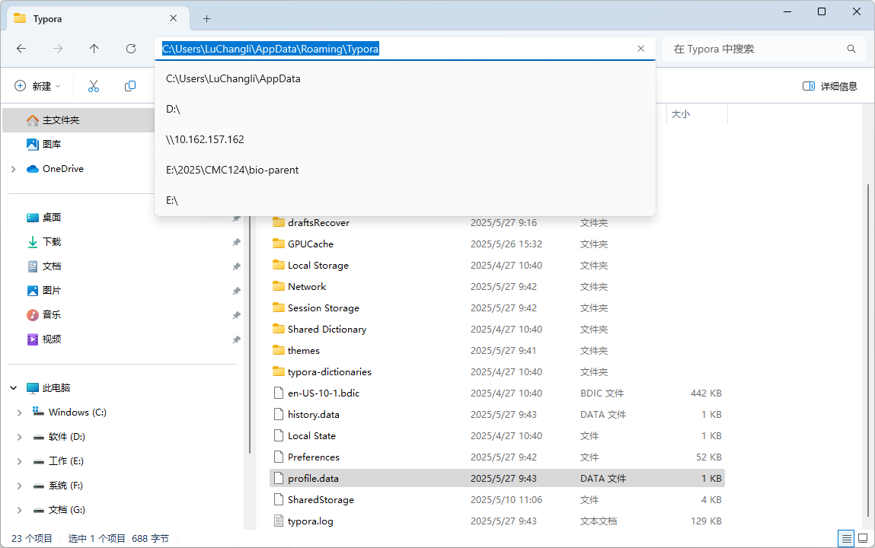Close the Typora tab
875x548 pixels.
click(173, 18)
